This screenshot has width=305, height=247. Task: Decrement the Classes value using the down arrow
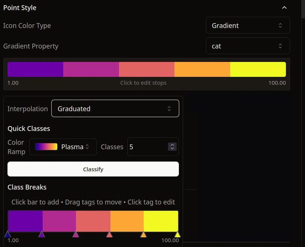[172, 149]
